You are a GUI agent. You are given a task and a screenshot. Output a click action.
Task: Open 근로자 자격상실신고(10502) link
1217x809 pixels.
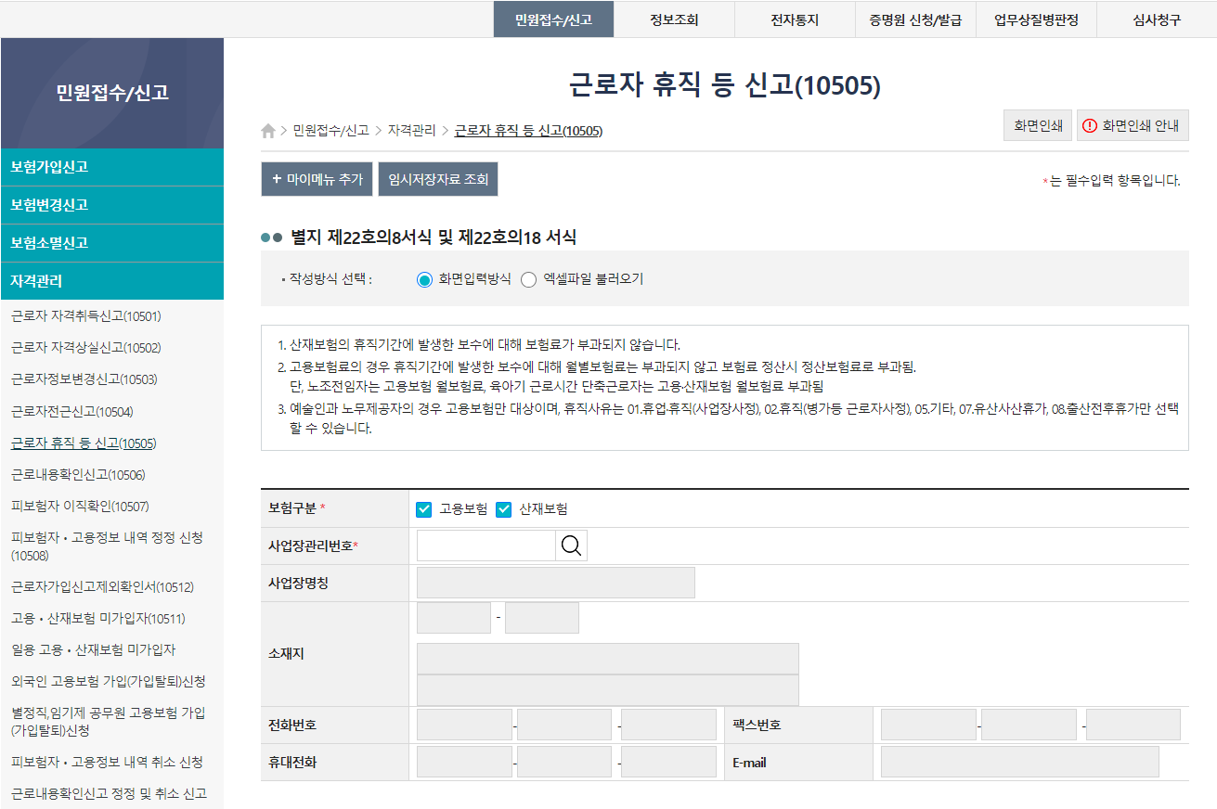(x=85, y=348)
